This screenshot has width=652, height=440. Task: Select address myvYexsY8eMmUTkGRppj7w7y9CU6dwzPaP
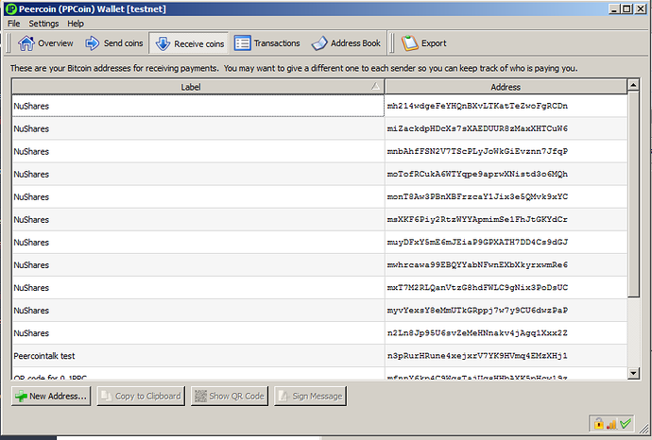tap(477, 311)
